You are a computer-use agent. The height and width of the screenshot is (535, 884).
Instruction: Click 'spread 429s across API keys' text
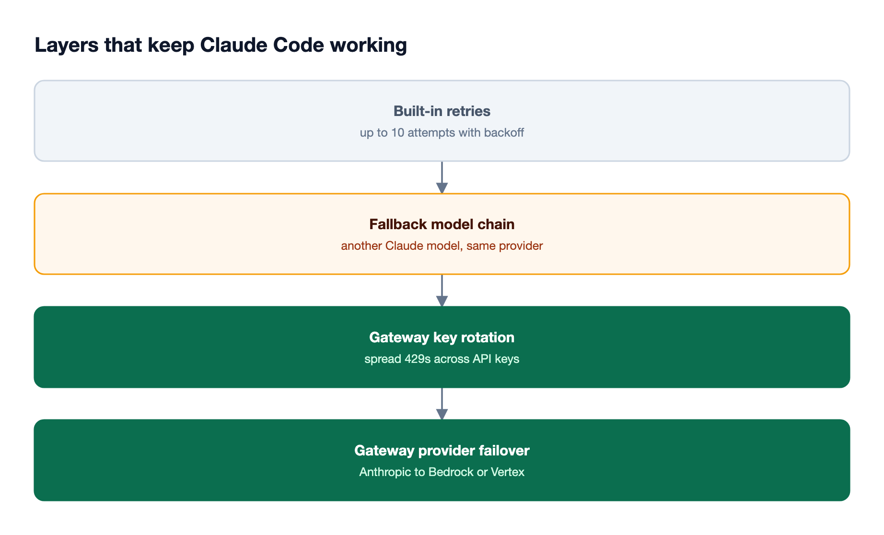[x=442, y=359]
